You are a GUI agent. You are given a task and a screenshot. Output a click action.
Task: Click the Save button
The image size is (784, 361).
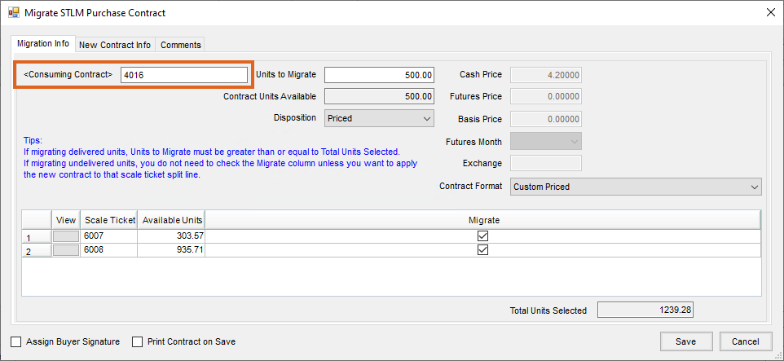pyautogui.click(x=685, y=341)
